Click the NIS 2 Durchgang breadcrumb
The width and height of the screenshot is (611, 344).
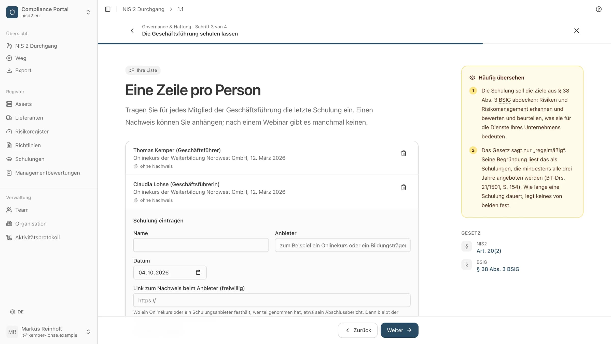pyautogui.click(x=143, y=9)
